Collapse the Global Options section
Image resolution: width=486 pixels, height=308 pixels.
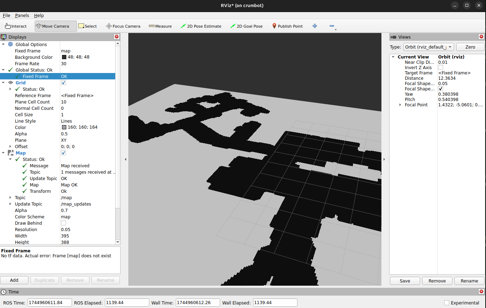tap(4, 44)
